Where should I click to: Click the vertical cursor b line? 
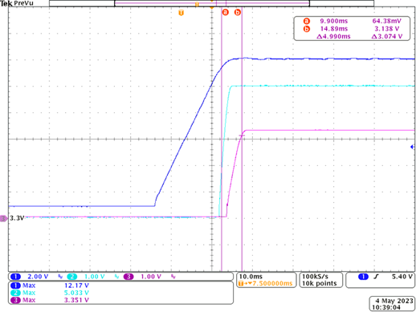[242, 139]
